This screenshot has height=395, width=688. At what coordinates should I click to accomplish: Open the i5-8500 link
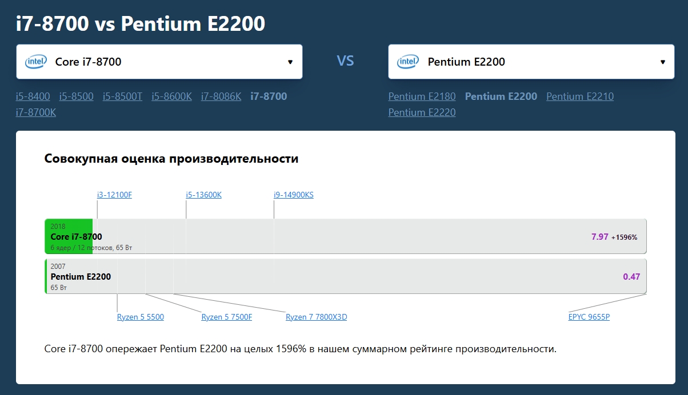click(77, 96)
